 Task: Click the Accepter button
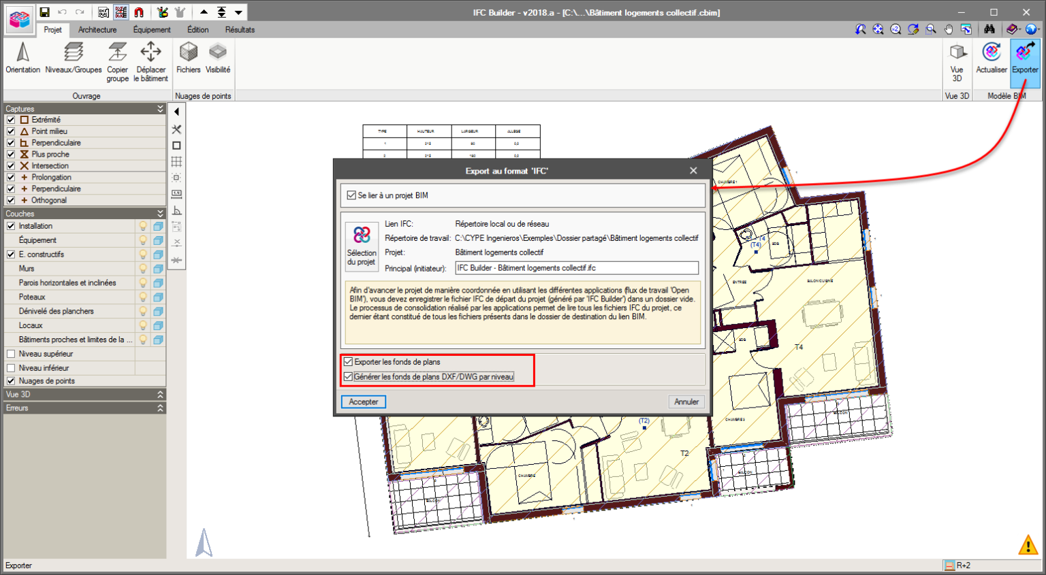click(364, 402)
